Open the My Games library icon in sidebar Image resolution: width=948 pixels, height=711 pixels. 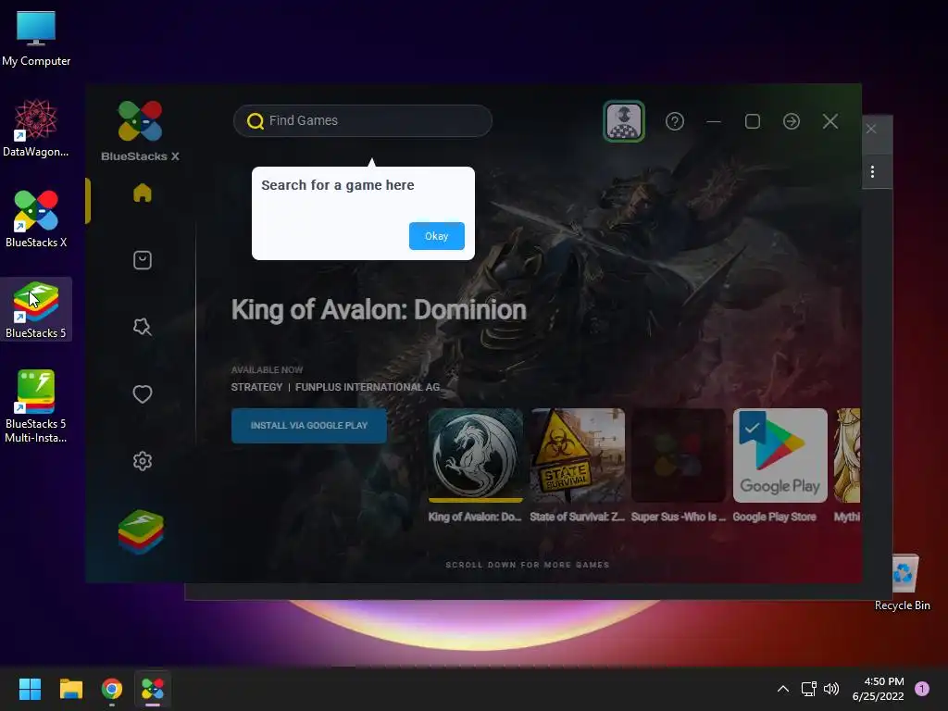coord(142,260)
